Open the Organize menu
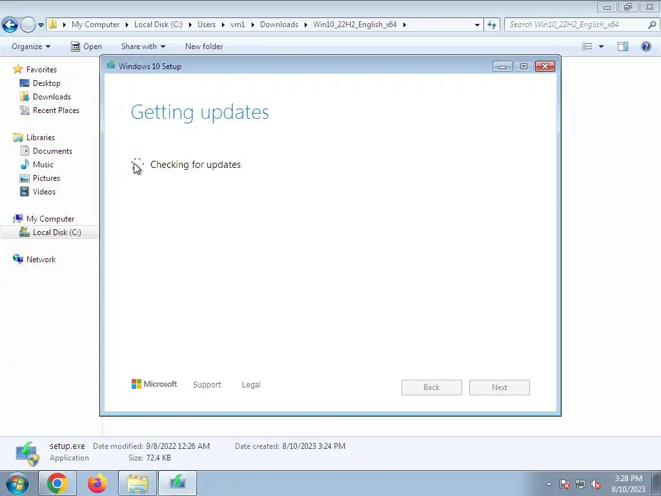This screenshot has width=661, height=496. pos(31,46)
